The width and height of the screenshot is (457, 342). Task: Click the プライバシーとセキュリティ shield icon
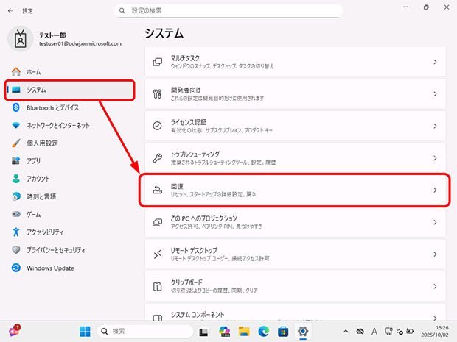[16, 249]
